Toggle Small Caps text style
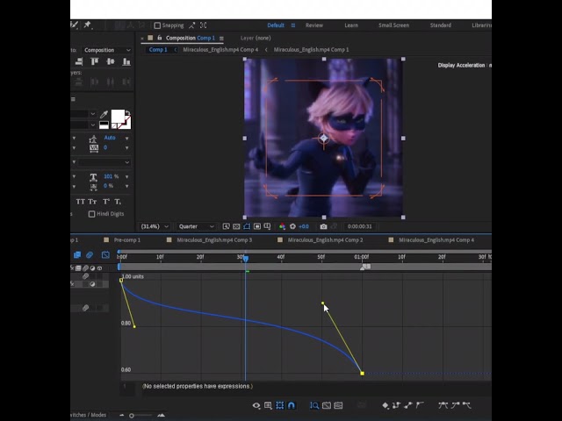This screenshot has height=421, width=562. click(92, 202)
